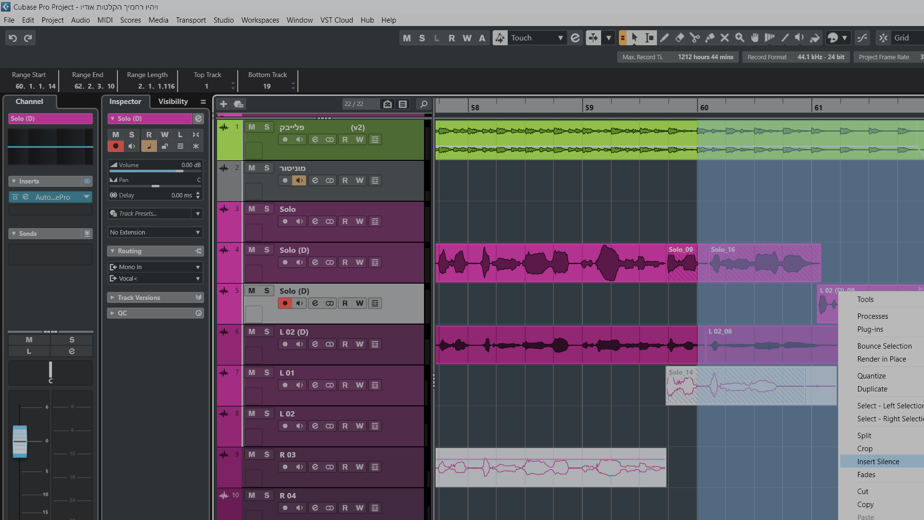Image resolution: width=924 pixels, height=520 pixels.
Task: Click the Undo arrow icon
Action: (x=13, y=38)
